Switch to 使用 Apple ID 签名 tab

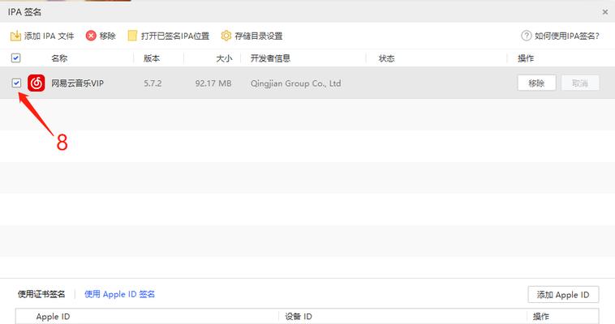119,294
